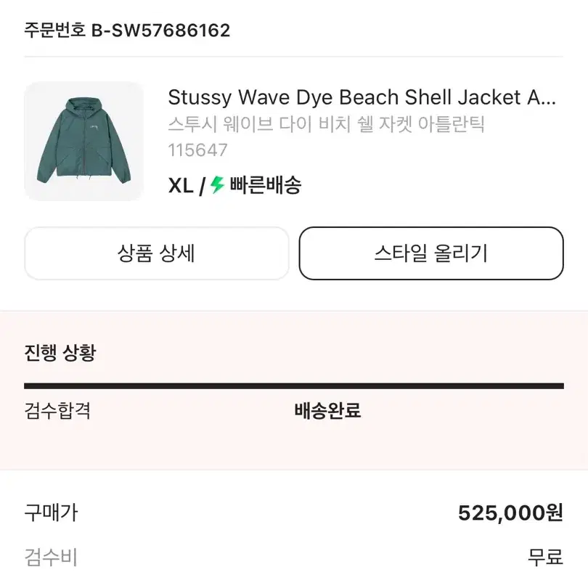Select the order number B-SW57686162 text
The image size is (588, 588).
161,30
